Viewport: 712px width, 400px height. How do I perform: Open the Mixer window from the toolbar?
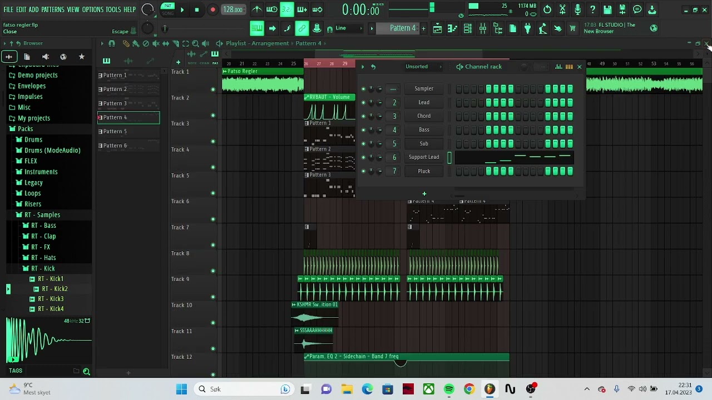coord(483,28)
